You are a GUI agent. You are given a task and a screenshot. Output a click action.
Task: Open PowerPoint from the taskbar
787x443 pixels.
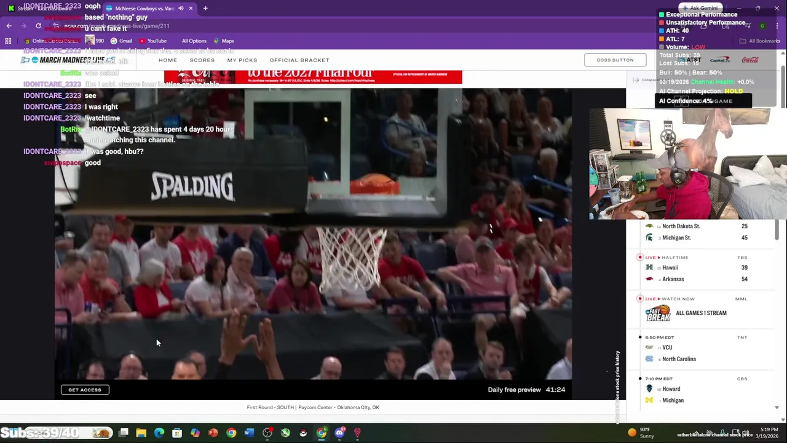point(213,433)
